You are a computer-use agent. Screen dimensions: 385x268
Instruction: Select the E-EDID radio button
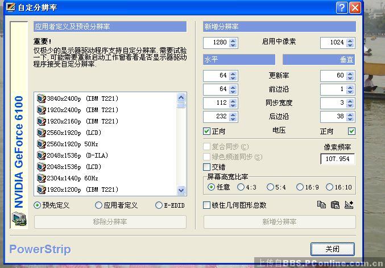[x=159, y=205]
